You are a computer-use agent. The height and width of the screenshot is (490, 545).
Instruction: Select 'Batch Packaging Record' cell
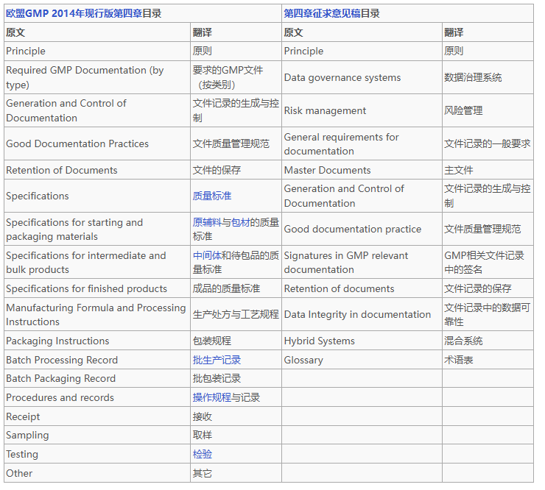click(97, 378)
